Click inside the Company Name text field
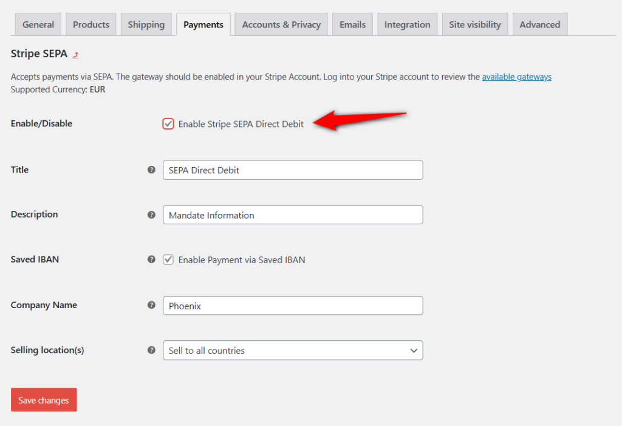The image size is (622, 426). (292, 305)
